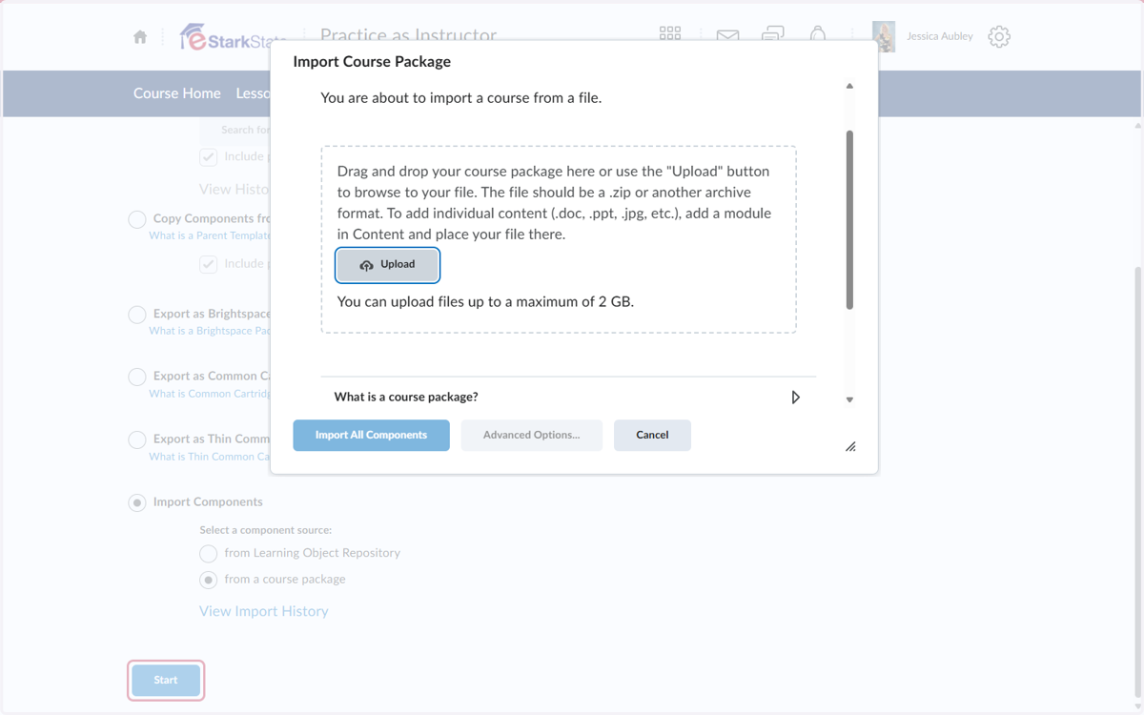The image size is (1144, 715).
Task: Click the dialog resize handle corner
Action: point(850,446)
